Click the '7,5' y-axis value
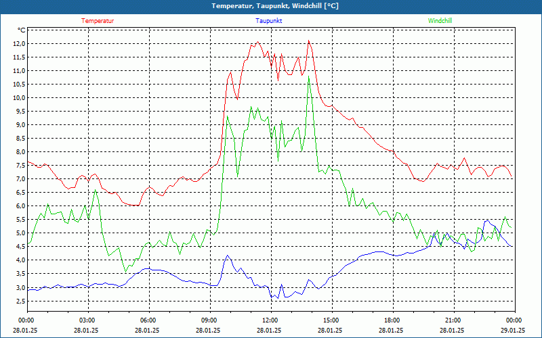Image resolution: width=542 pixels, height=338 pixels. click(20, 166)
